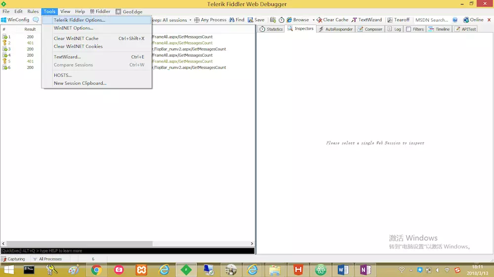The height and width of the screenshot is (277, 494).
Task: Select WinINET Options menu entry
Action: (x=96, y=28)
